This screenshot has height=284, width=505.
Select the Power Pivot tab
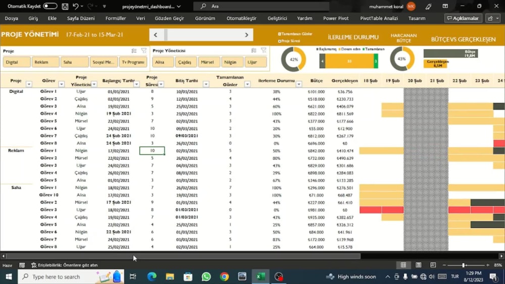point(336,18)
